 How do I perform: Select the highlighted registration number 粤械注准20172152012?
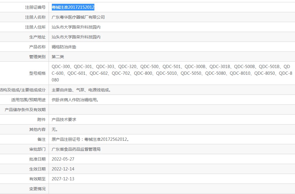click(x=73, y=7)
